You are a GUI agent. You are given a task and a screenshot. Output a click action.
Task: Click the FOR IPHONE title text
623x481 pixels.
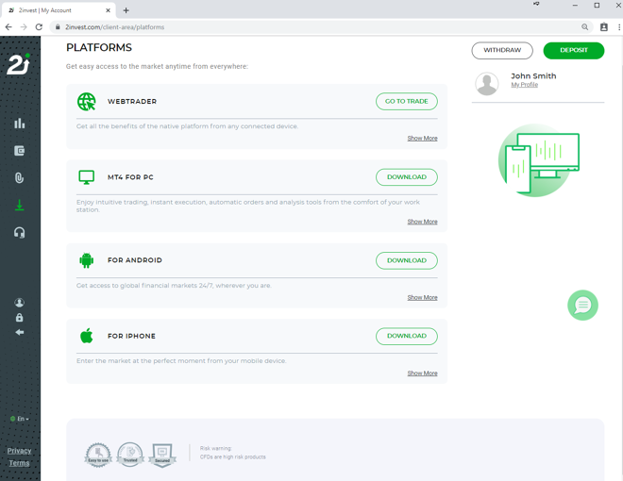(x=131, y=336)
